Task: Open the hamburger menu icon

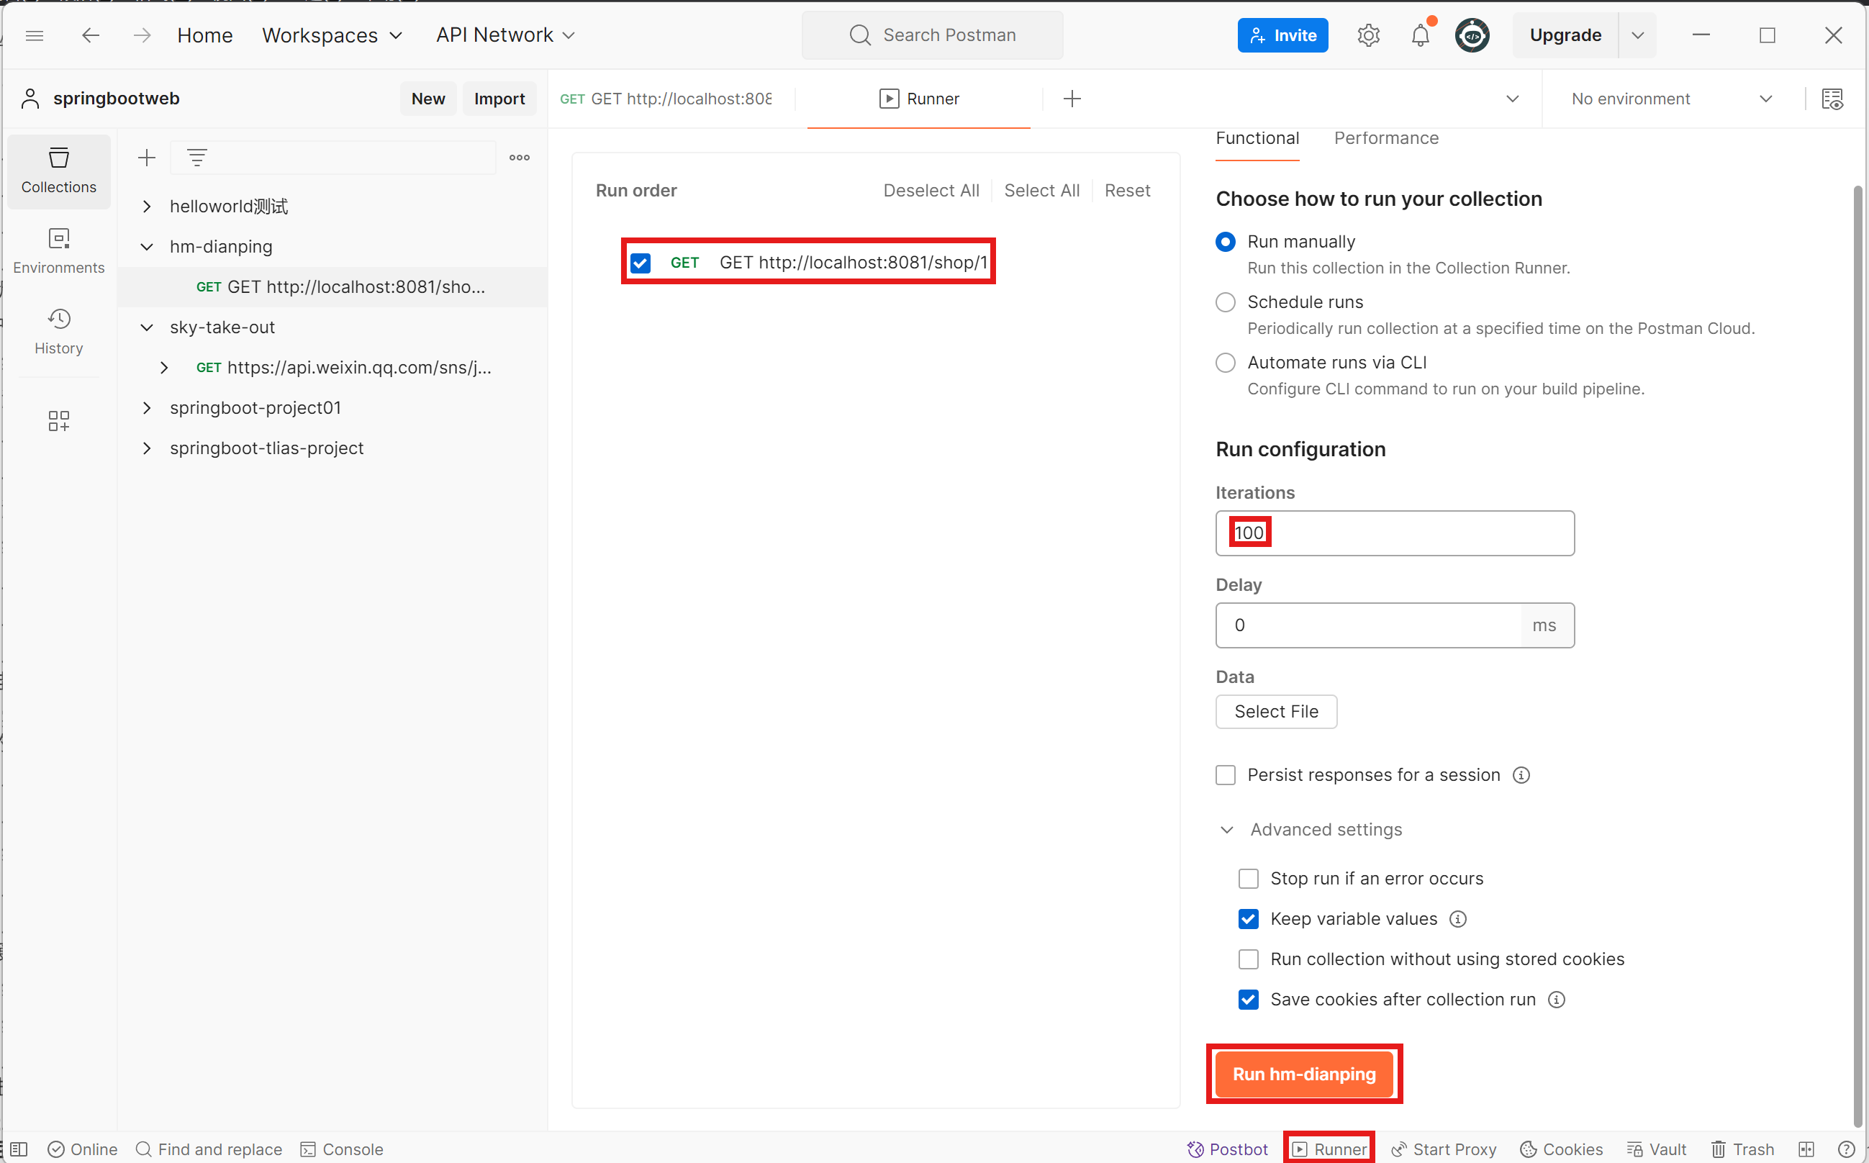Action: pyautogui.click(x=35, y=35)
